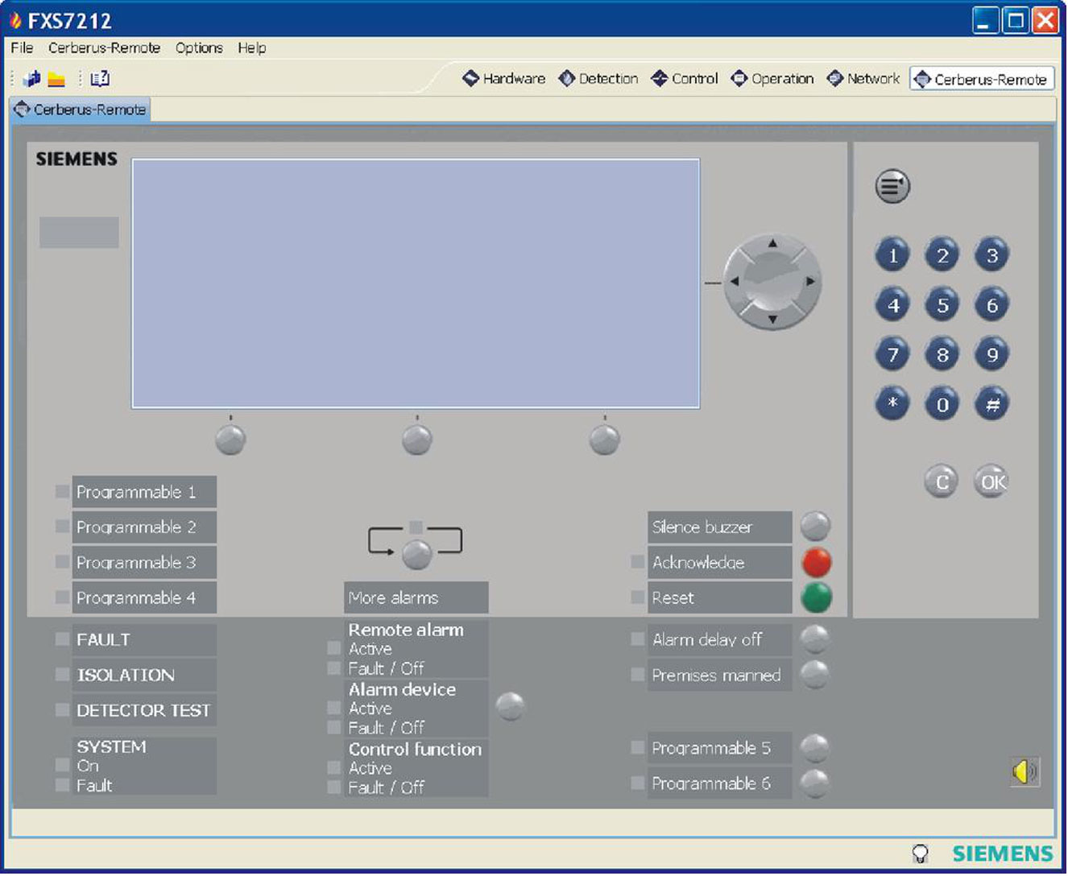Viewport: 1068px width, 876px height.
Task: Click the Programmable 1 label
Action: pyautogui.click(x=144, y=492)
